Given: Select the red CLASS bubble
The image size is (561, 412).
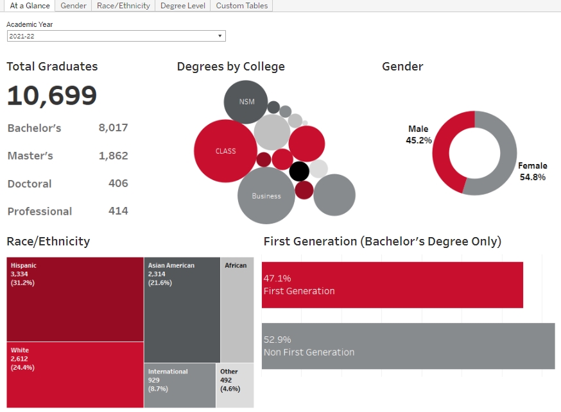Looking at the screenshot, I should pos(225,151).
